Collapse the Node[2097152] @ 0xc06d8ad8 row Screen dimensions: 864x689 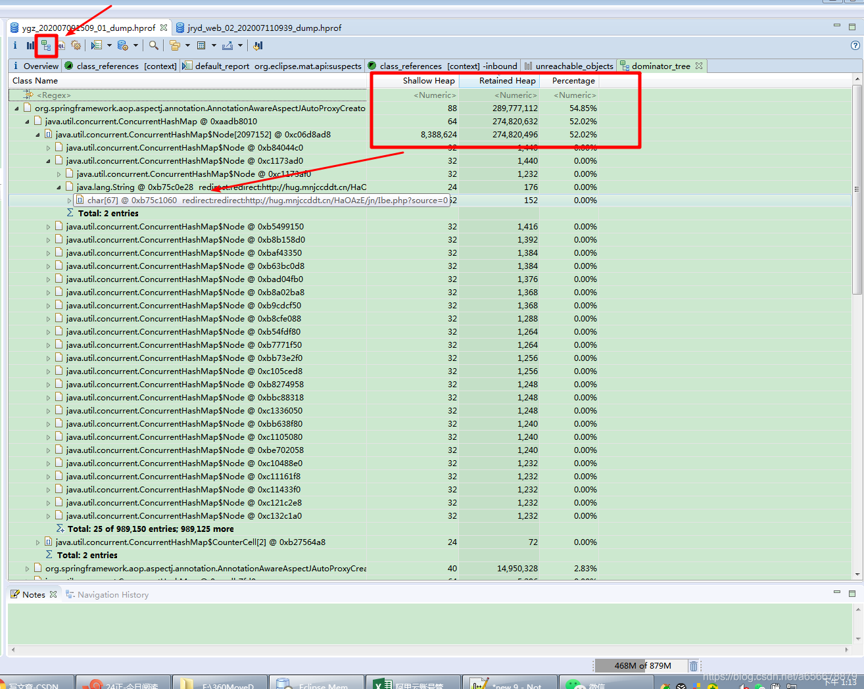pyautogui.click(x=37, y=134)
